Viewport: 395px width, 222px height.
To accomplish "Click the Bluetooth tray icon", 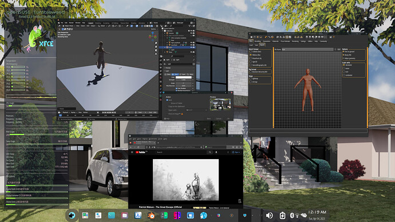I will pos(292,216).
